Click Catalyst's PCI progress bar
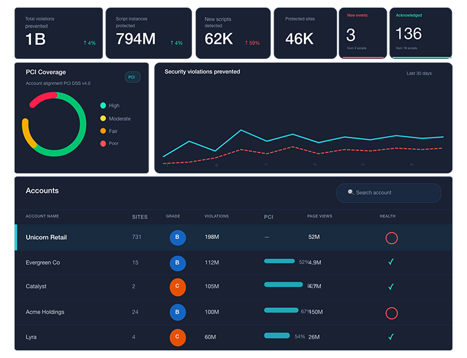Viewport: 467px width, 358px height. click(x=283, y=285)
